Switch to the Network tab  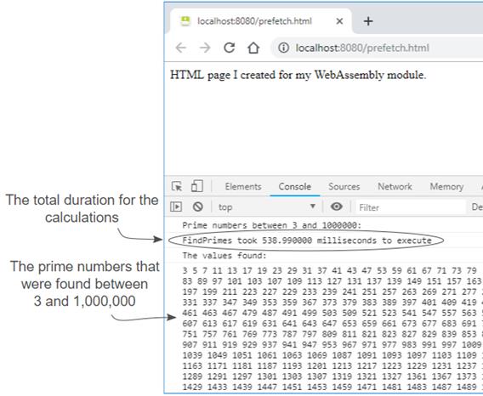click(x=395, y=186)
